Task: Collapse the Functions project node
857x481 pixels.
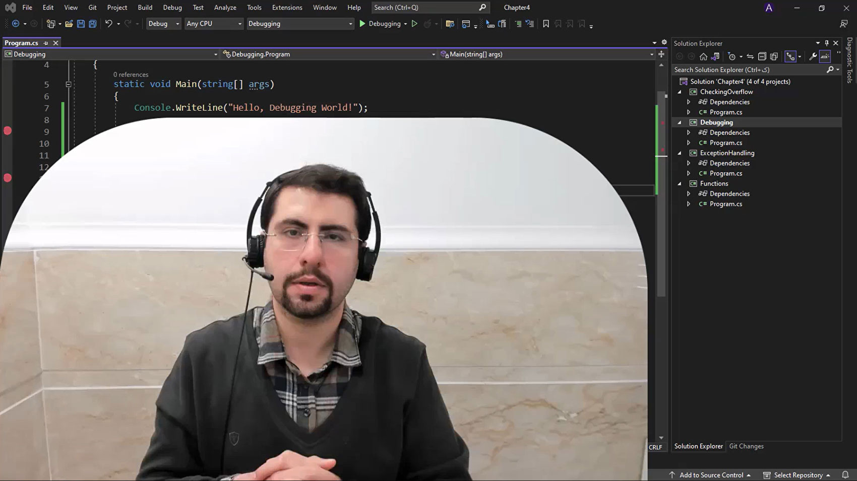Action: pyautogui.click(x=680, y=184)
